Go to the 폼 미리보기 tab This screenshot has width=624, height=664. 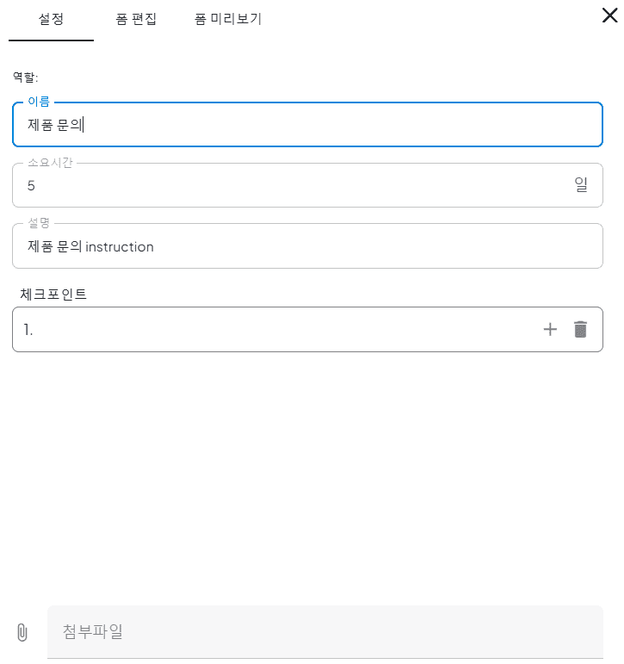tap(227, 19)
